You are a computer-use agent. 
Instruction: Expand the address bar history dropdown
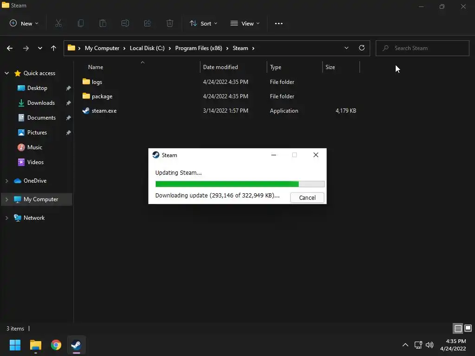click(346, 48)
